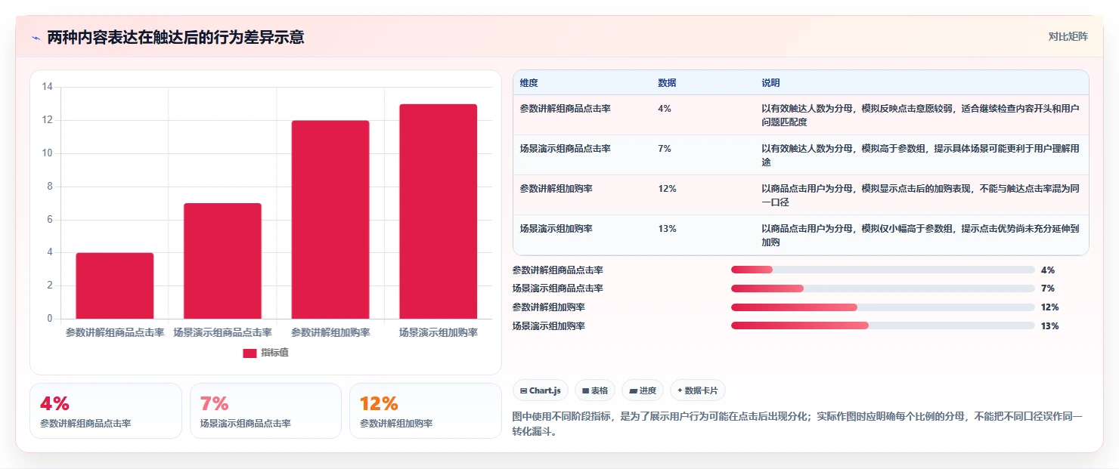
Task: Click x-axis label 场景演示组加购率
Action: [439, 332]
